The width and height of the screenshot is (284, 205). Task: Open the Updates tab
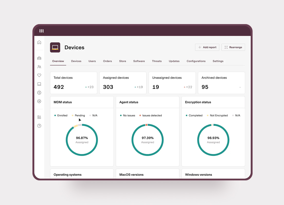(174, 61)
